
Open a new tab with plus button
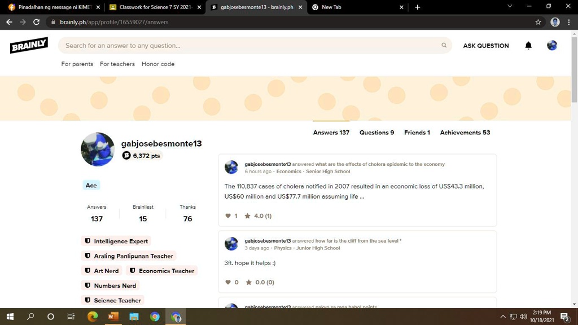[417, 7]
